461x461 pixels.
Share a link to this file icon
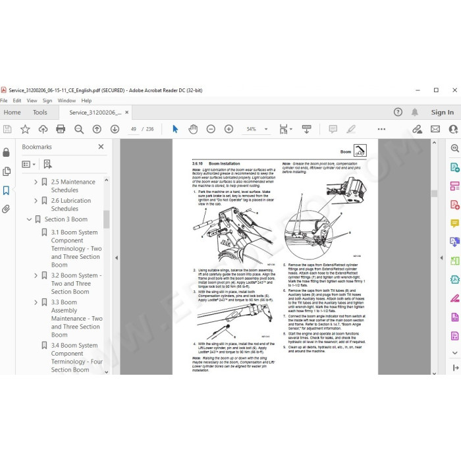[x=417, y=129]
